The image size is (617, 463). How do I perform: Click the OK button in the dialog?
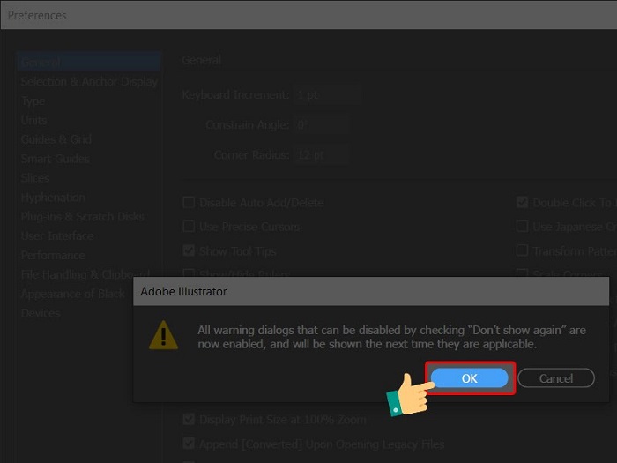[469, 378]
